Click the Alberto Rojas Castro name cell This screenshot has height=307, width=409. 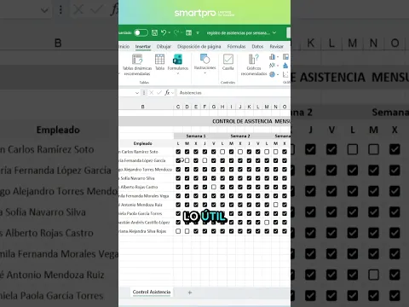point(146,187)
